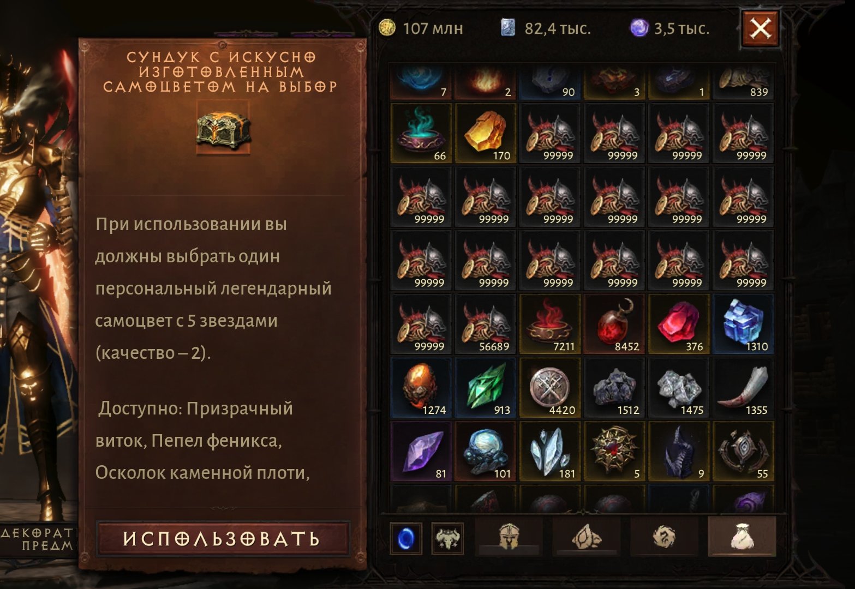
Task: Select the orange amber item with 170
Action: (x=486, y=134)
